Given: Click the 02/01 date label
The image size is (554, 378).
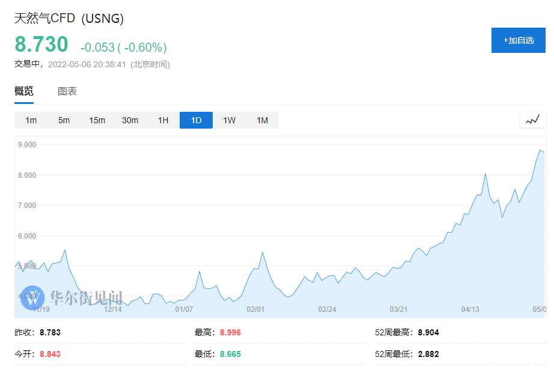Looking at the screenshot, I should tap(255, 309).
